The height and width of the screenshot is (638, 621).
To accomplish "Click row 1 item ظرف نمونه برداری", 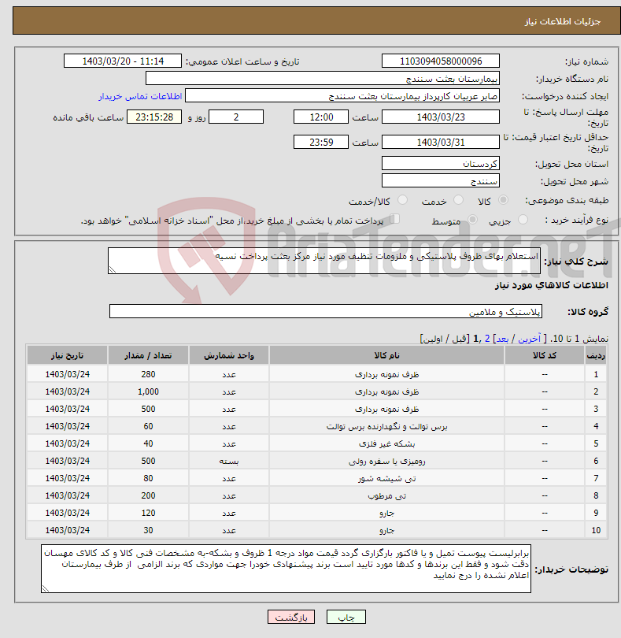I will click(x=386, y=374).
